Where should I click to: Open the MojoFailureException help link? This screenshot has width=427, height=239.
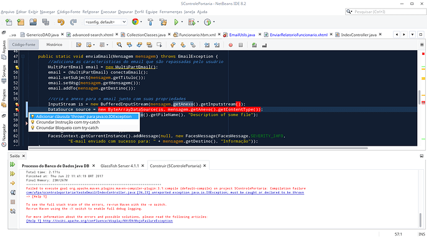[x=100, y=221]
